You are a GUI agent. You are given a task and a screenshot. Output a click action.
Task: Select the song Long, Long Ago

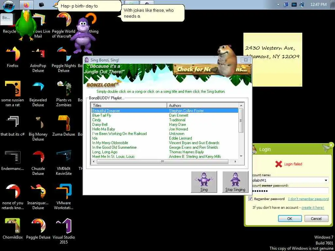[x=105, y=152]
